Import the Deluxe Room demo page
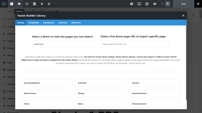The width and height of the screenshot is (202, 113). pyautogui.click(x=47, y=93)
